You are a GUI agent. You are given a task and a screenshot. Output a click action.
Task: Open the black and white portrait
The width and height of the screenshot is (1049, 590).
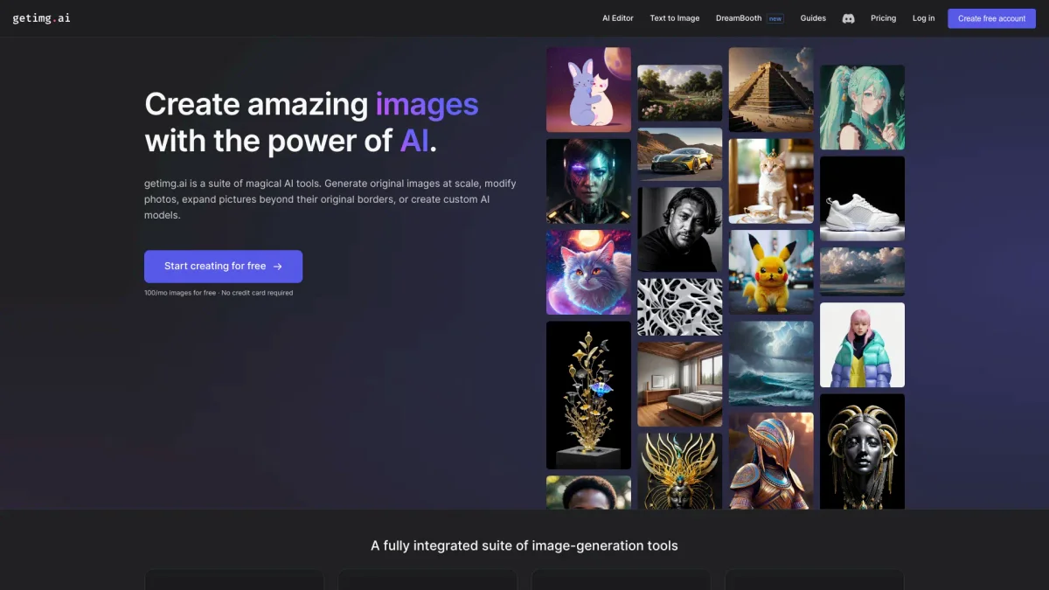[x=679, y=229]
